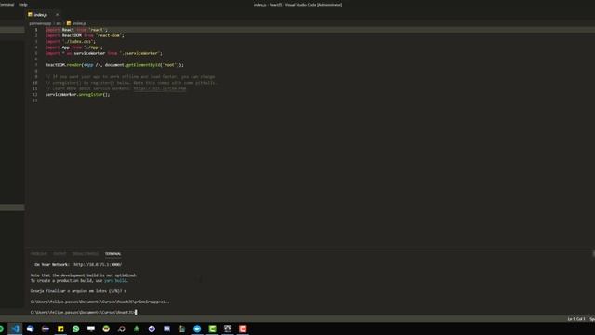The image size is (595, 335).
Task: Open WhatsApp from the taskbar
Action: pos(76,328)
